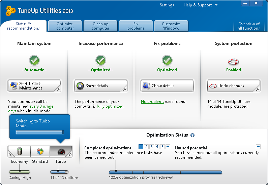This screenshot has height=185, width=268.
Task: Click the TuneUp Utilities hexagon logo
Action: click(x=10, y=11)
